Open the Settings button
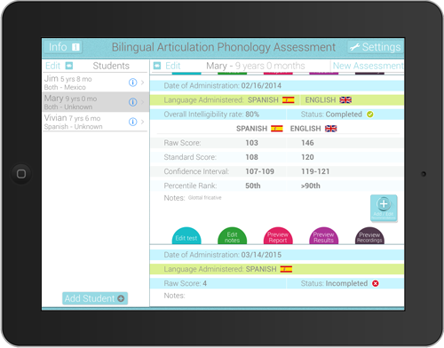Screen dimensions: 444x348 pyautogui.click(x=376, y=47)
